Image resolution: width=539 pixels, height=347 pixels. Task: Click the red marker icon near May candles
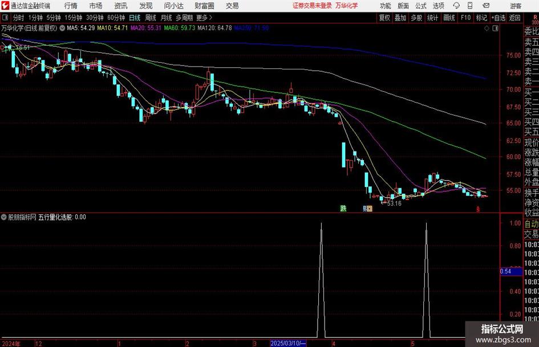click(x=477, y=209)
